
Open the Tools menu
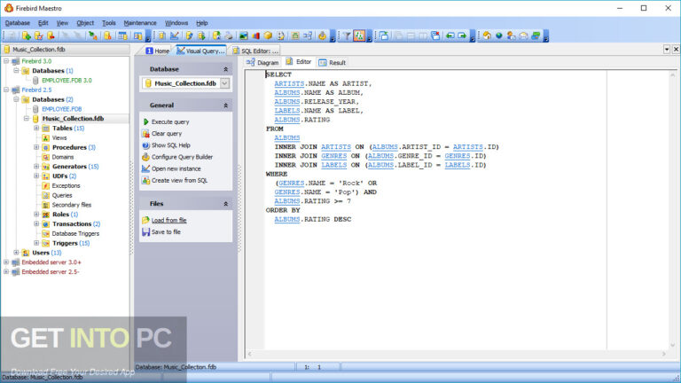pos(108,23)
